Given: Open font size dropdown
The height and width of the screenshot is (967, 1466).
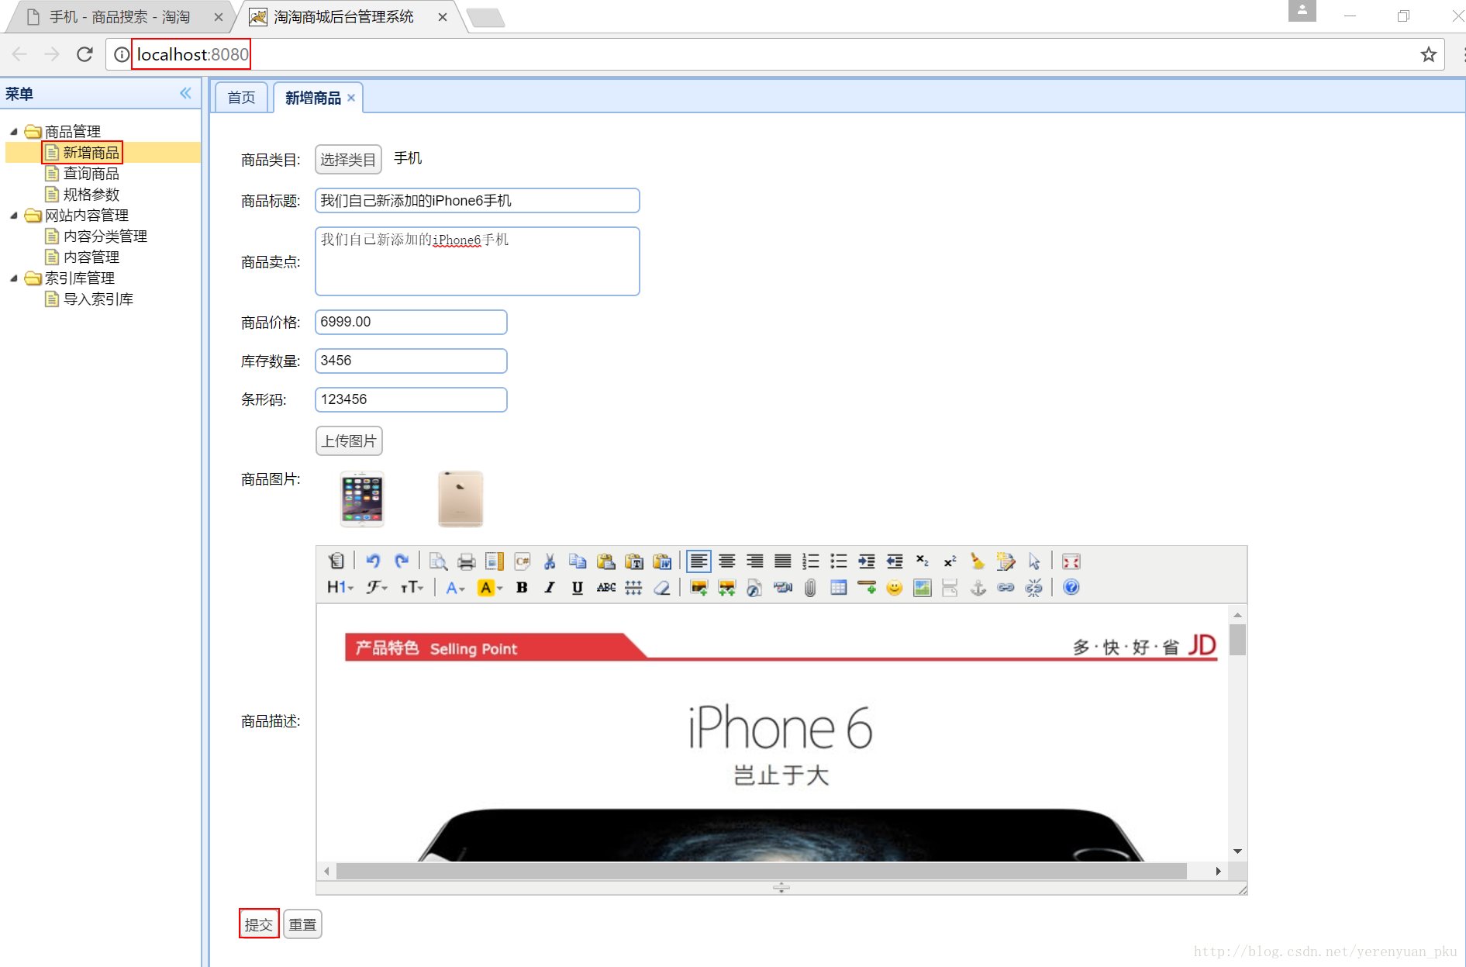Looking at the screenshot, I should pos(412,587).
